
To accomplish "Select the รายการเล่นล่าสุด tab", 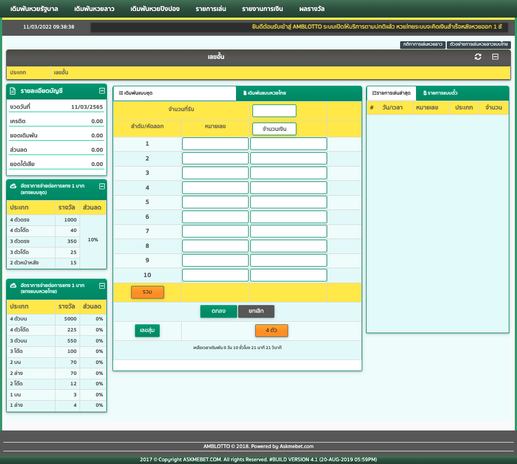I will pos(391,93).
